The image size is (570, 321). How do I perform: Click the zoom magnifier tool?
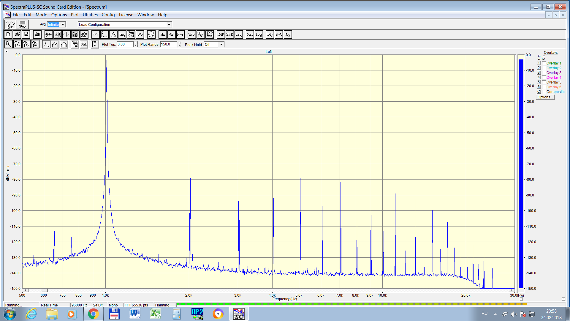(x=8, y=44)
